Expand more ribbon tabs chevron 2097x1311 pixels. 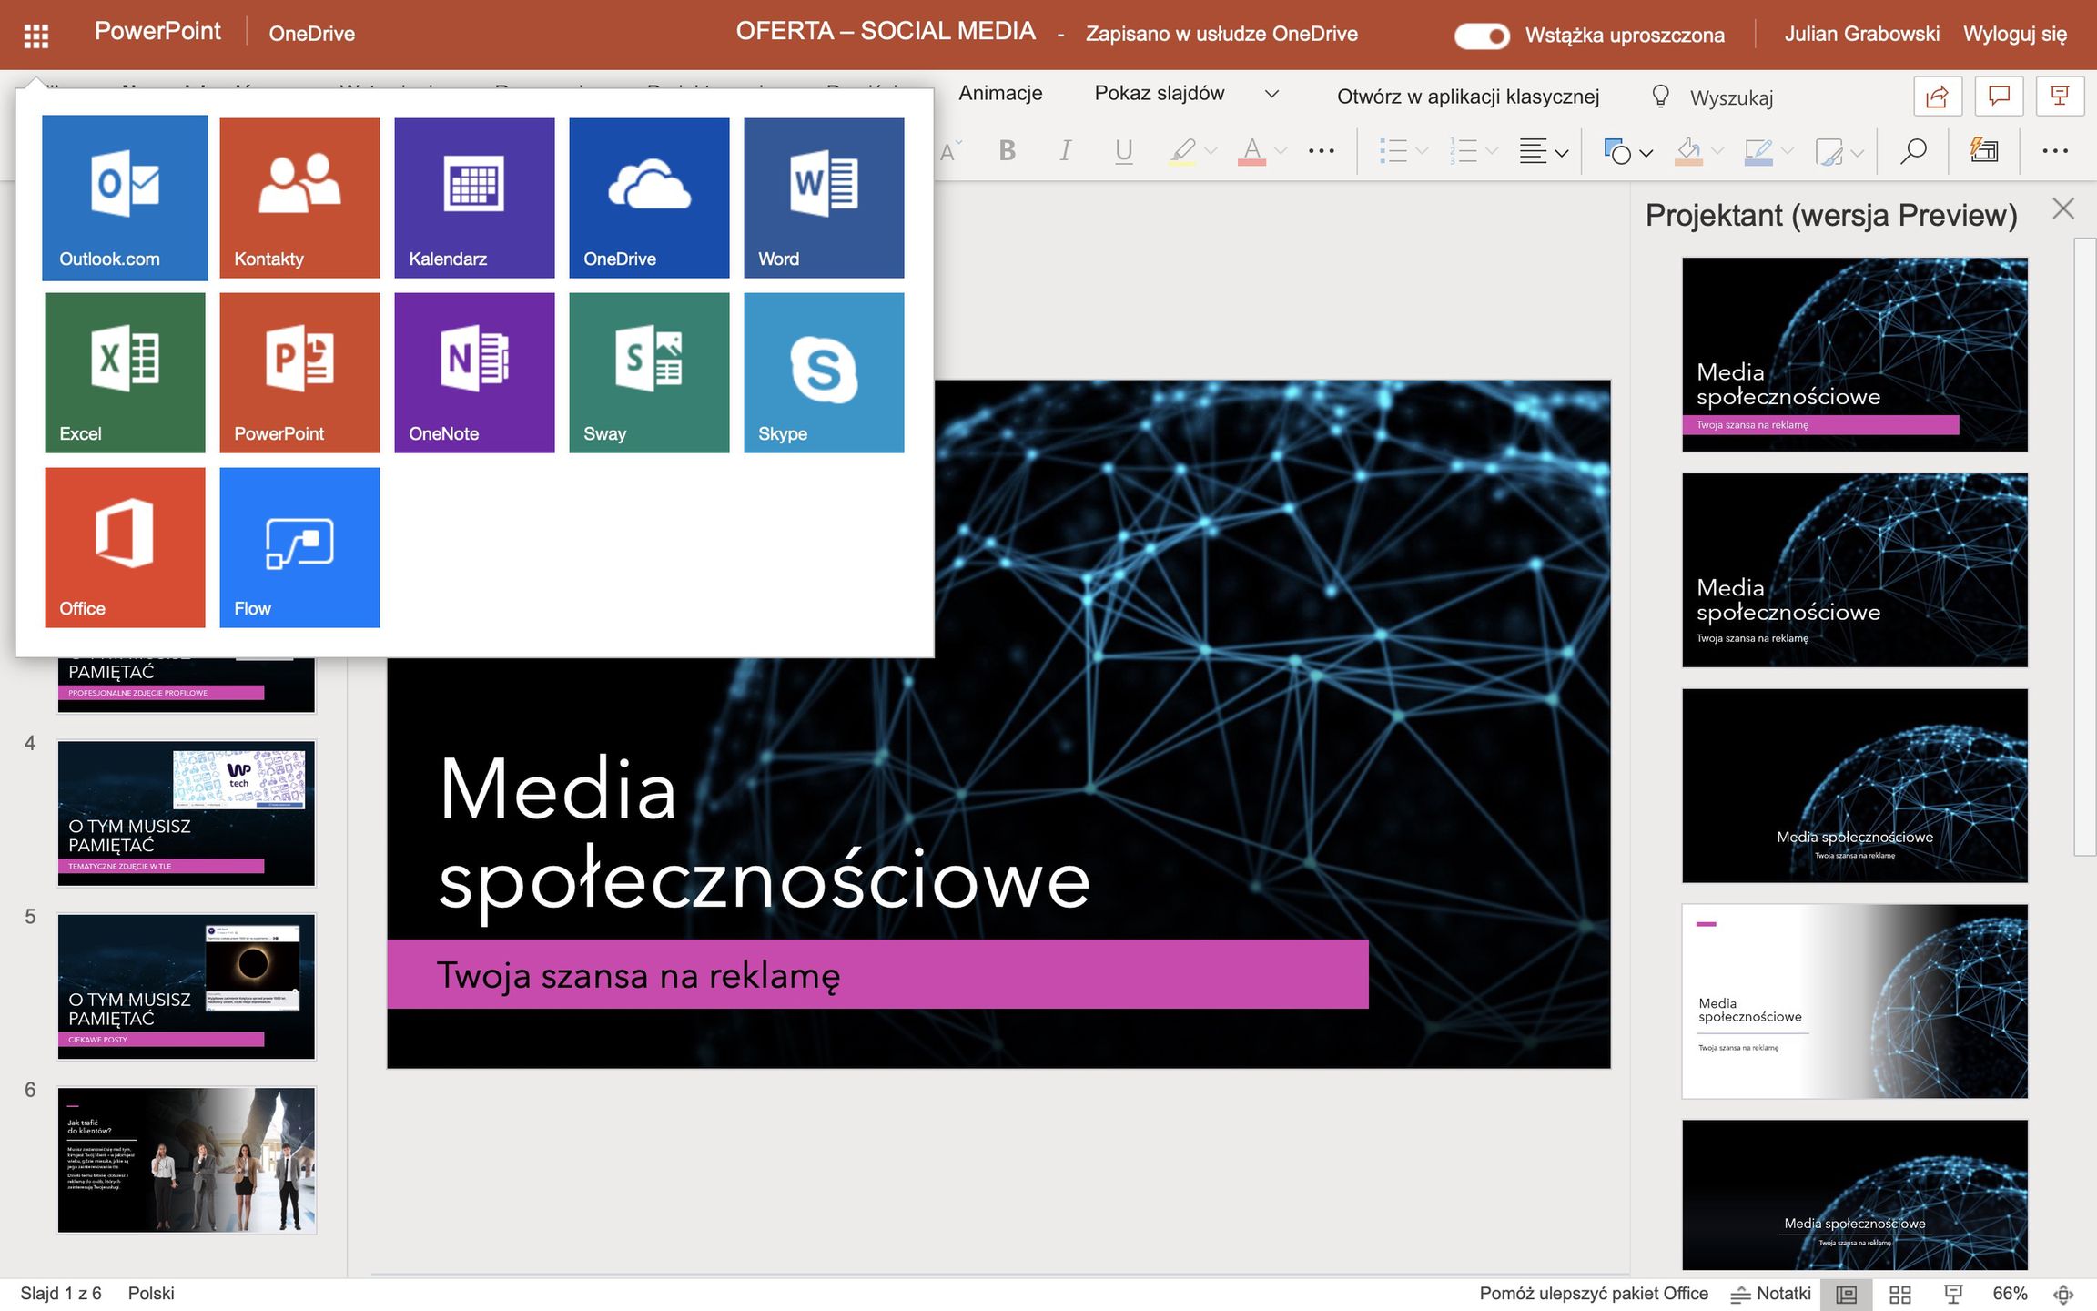[1272, 94]
